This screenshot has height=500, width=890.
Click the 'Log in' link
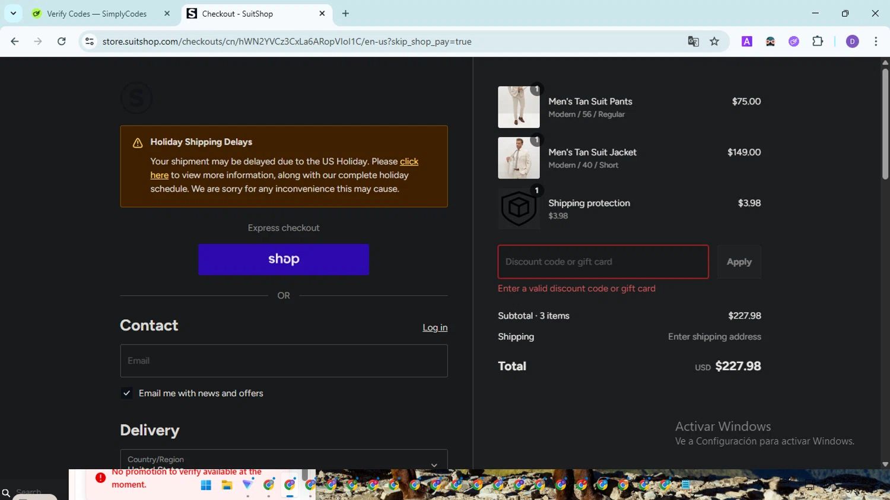(x=435, y=327)
